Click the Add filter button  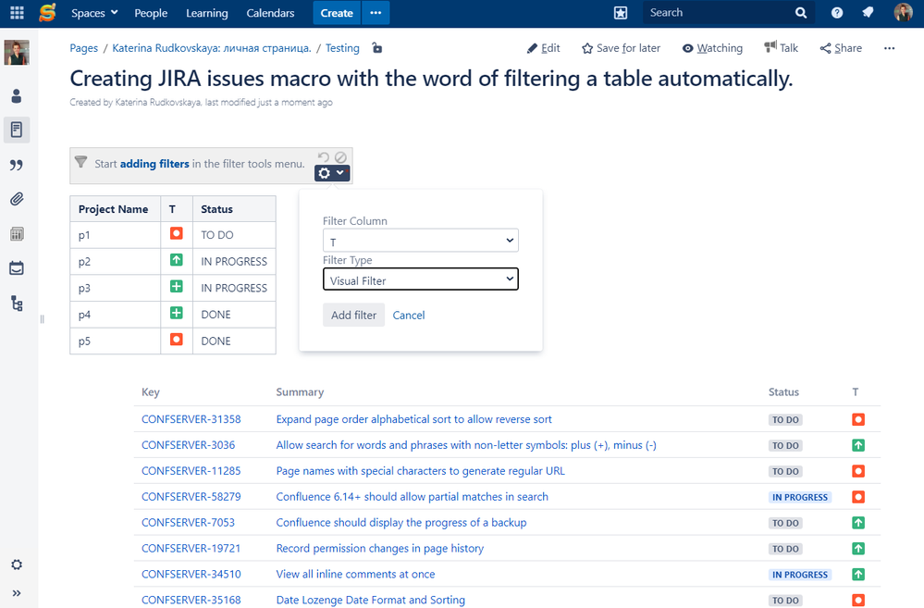click(x=353, y=315)
